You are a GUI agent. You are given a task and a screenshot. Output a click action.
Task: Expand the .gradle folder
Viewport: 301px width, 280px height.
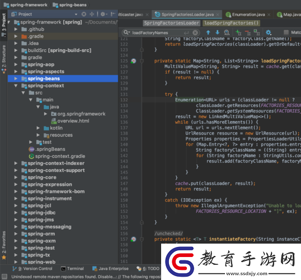click(16, 36)
